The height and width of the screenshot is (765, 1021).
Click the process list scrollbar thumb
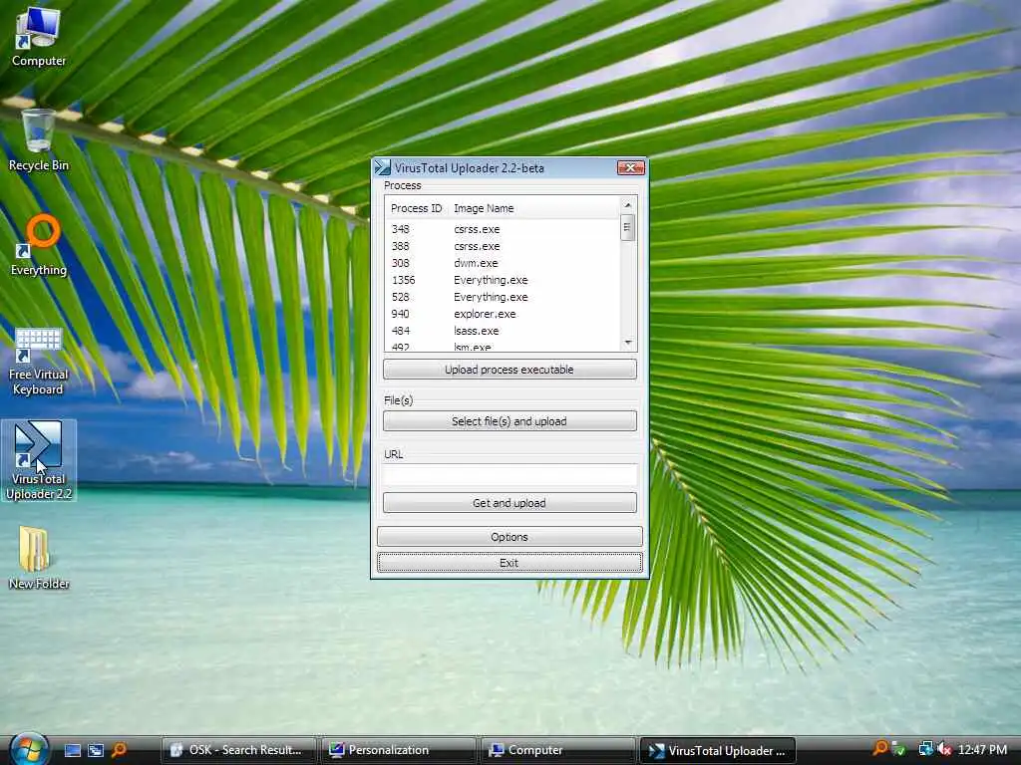[x=628, y=228]
